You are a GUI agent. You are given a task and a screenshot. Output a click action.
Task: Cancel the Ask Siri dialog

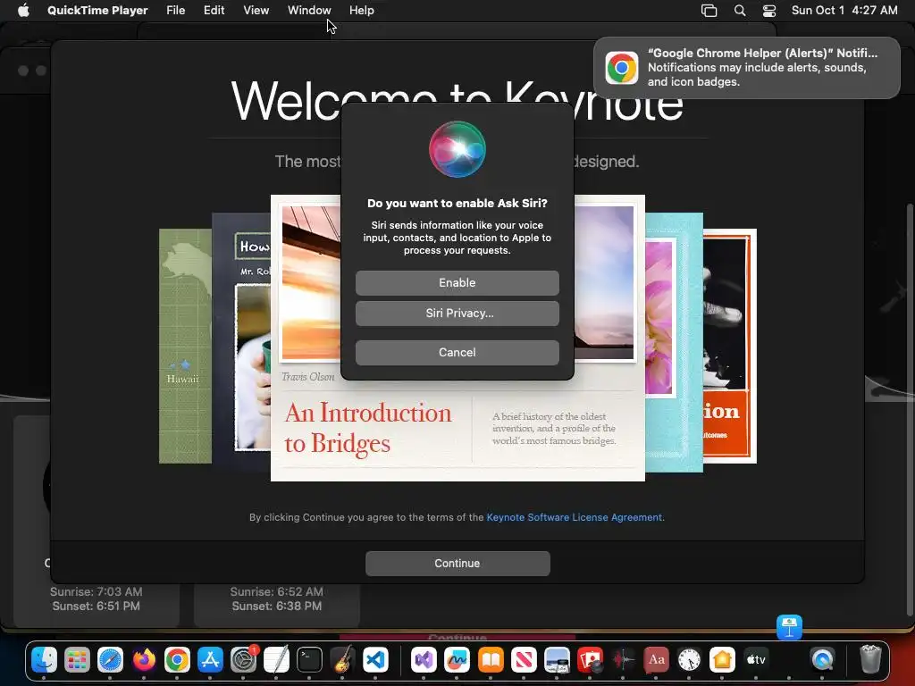coord(457,352)
